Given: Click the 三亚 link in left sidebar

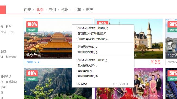Looking at the screenshot, I should coord(11,32).
